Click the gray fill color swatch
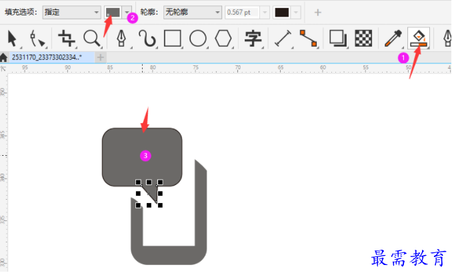The width and height of the screenshot is (452, 279). pyautogui.click(x=113, y=13)
